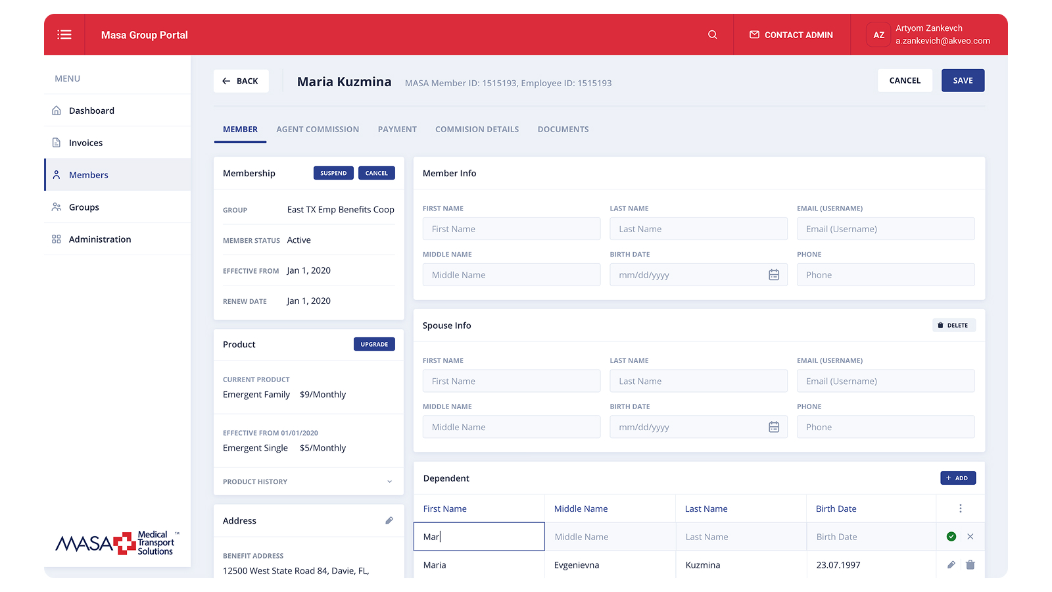Focus Member Info Last Name field
This screenshot has width=1052, height=592.
(698, 229)
